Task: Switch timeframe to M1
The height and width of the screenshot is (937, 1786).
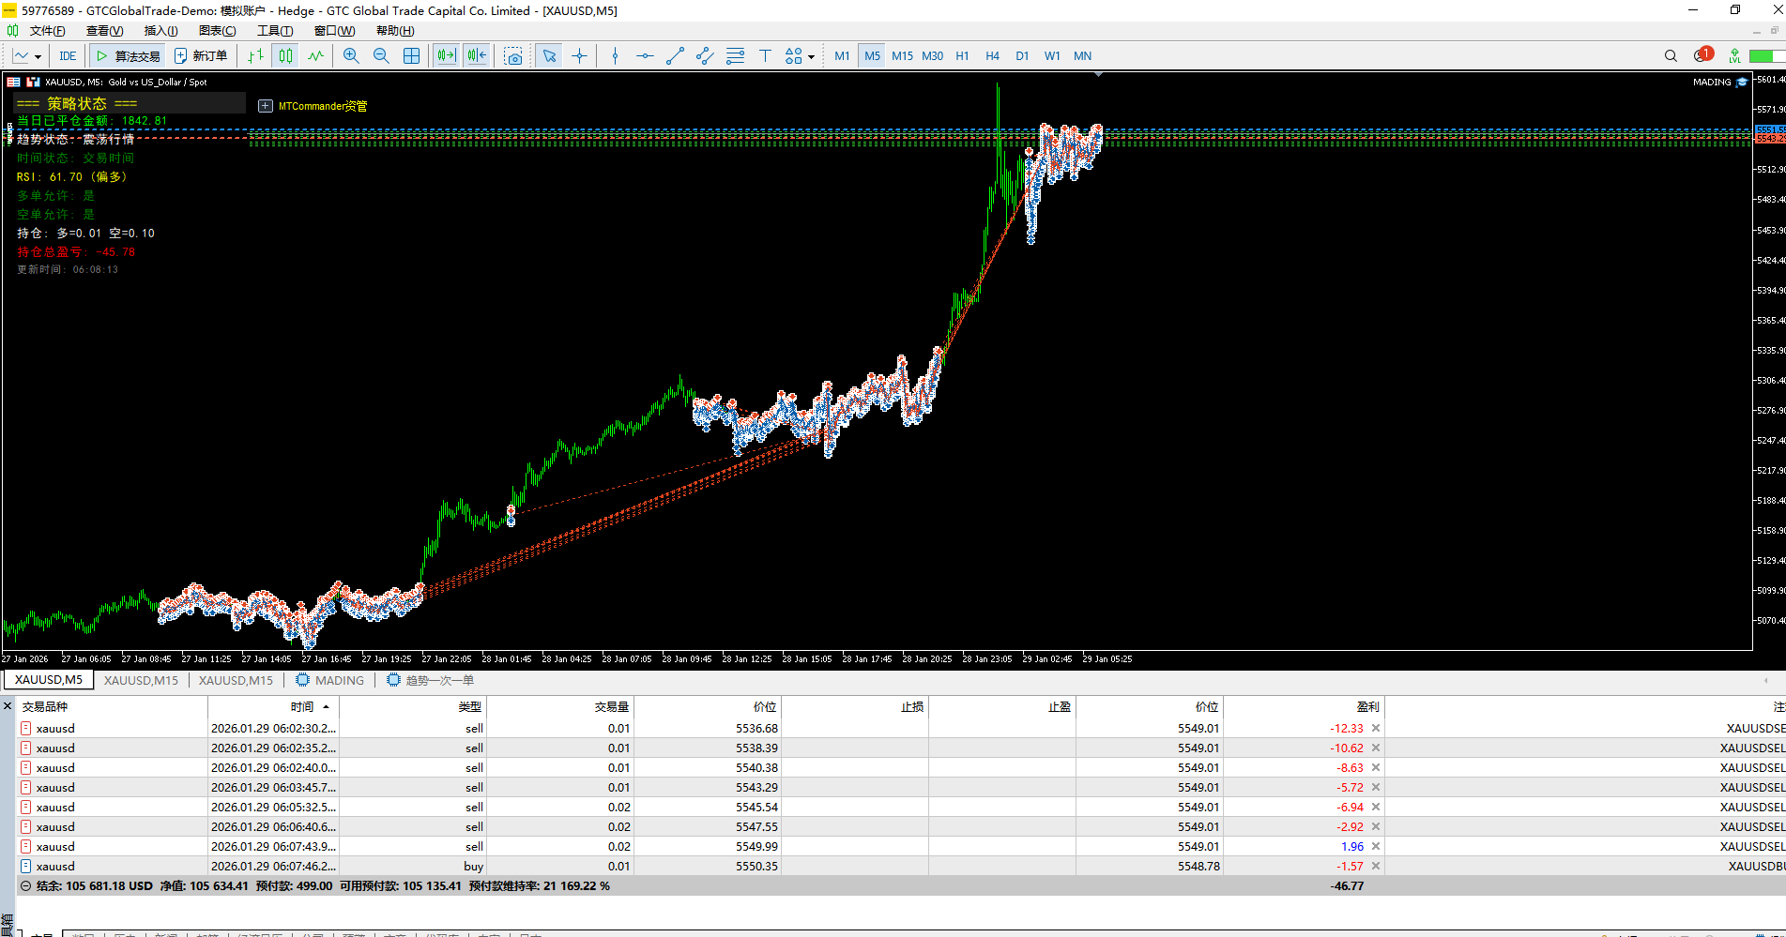Action: click(842, 56)
